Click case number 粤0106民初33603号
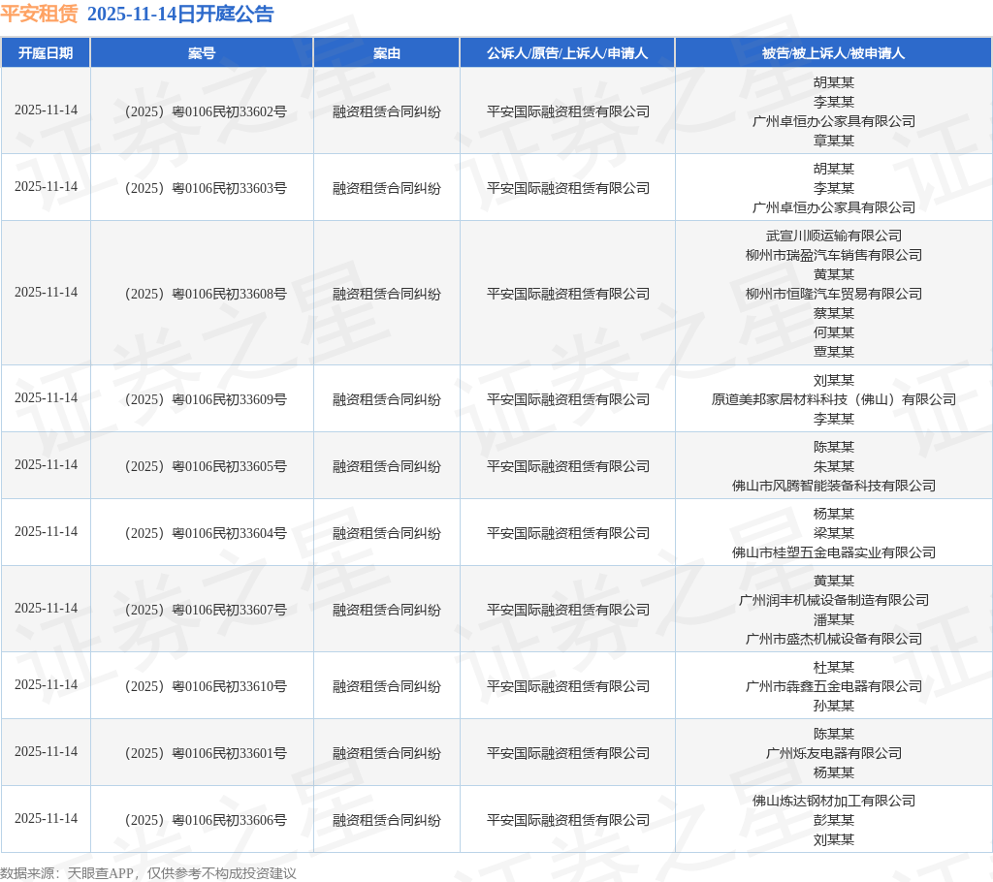Image resolution: width=993 pixels, height=882 pixels. click(x=206, y=189)
